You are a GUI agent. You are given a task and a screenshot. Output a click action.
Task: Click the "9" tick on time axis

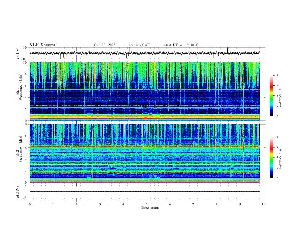click(240, 204)
